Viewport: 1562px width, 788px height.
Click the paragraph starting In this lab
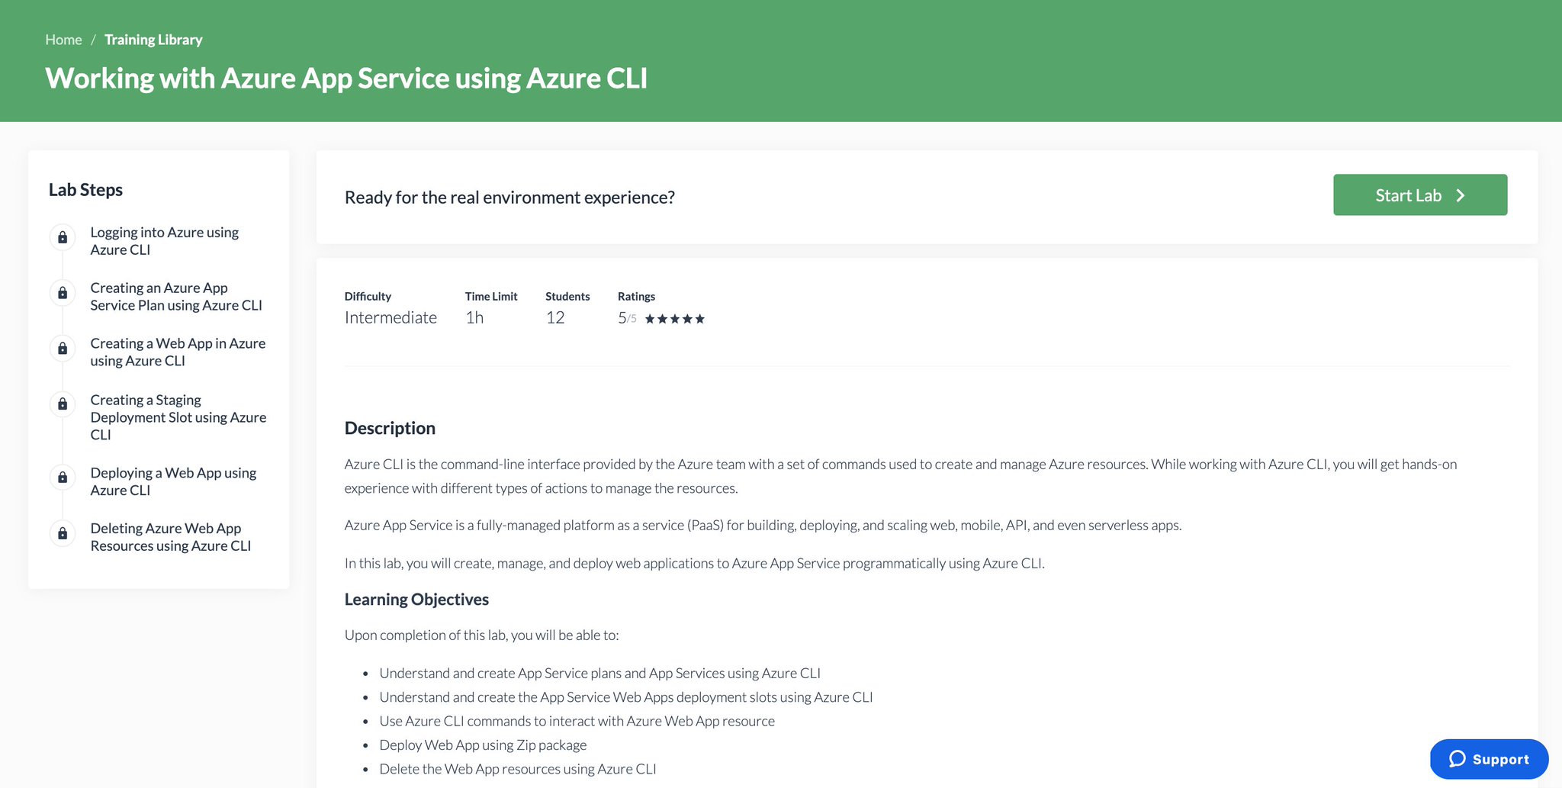[695, 564]
